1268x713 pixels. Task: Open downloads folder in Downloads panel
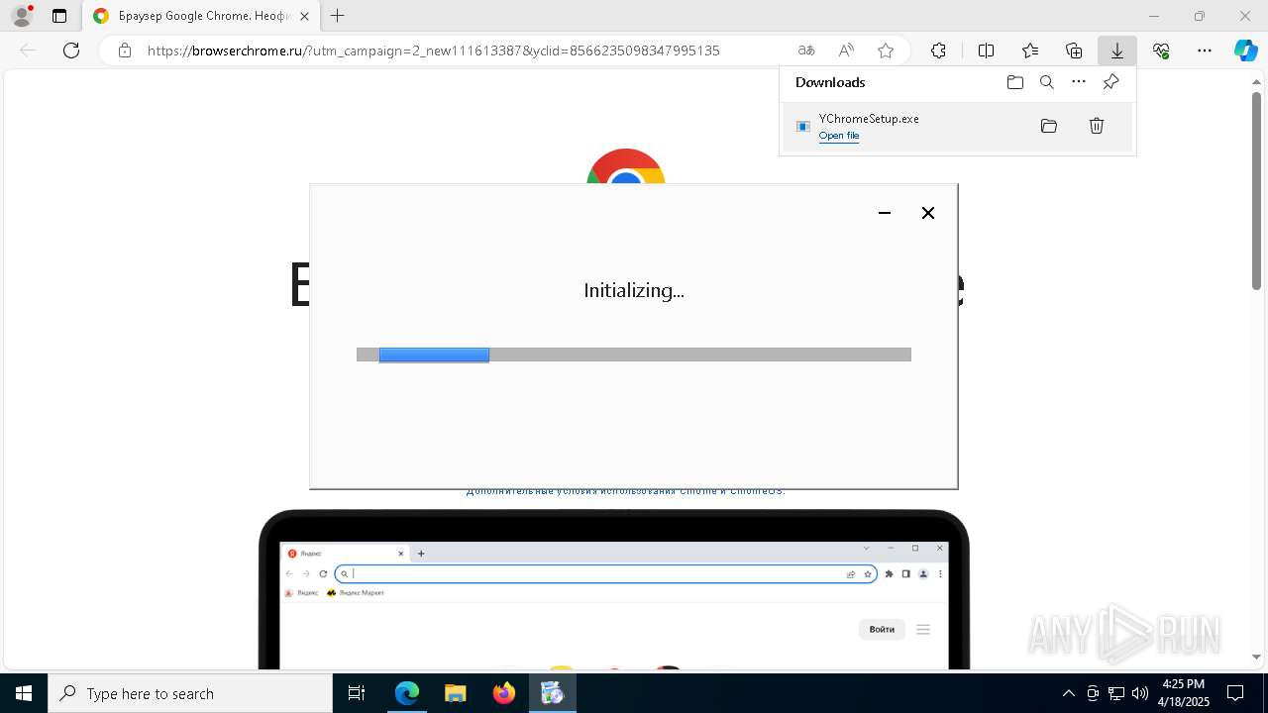[x=1015, y=82]
